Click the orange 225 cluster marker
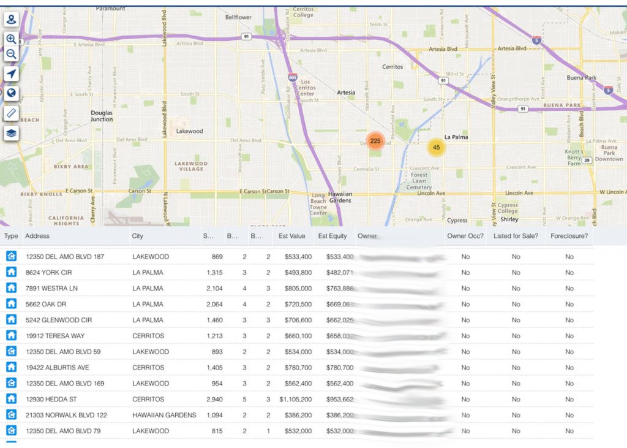Screen dimensions: 627x448 coord(375,141)
